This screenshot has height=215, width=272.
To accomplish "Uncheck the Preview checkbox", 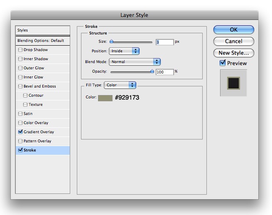I will (223, 63).
